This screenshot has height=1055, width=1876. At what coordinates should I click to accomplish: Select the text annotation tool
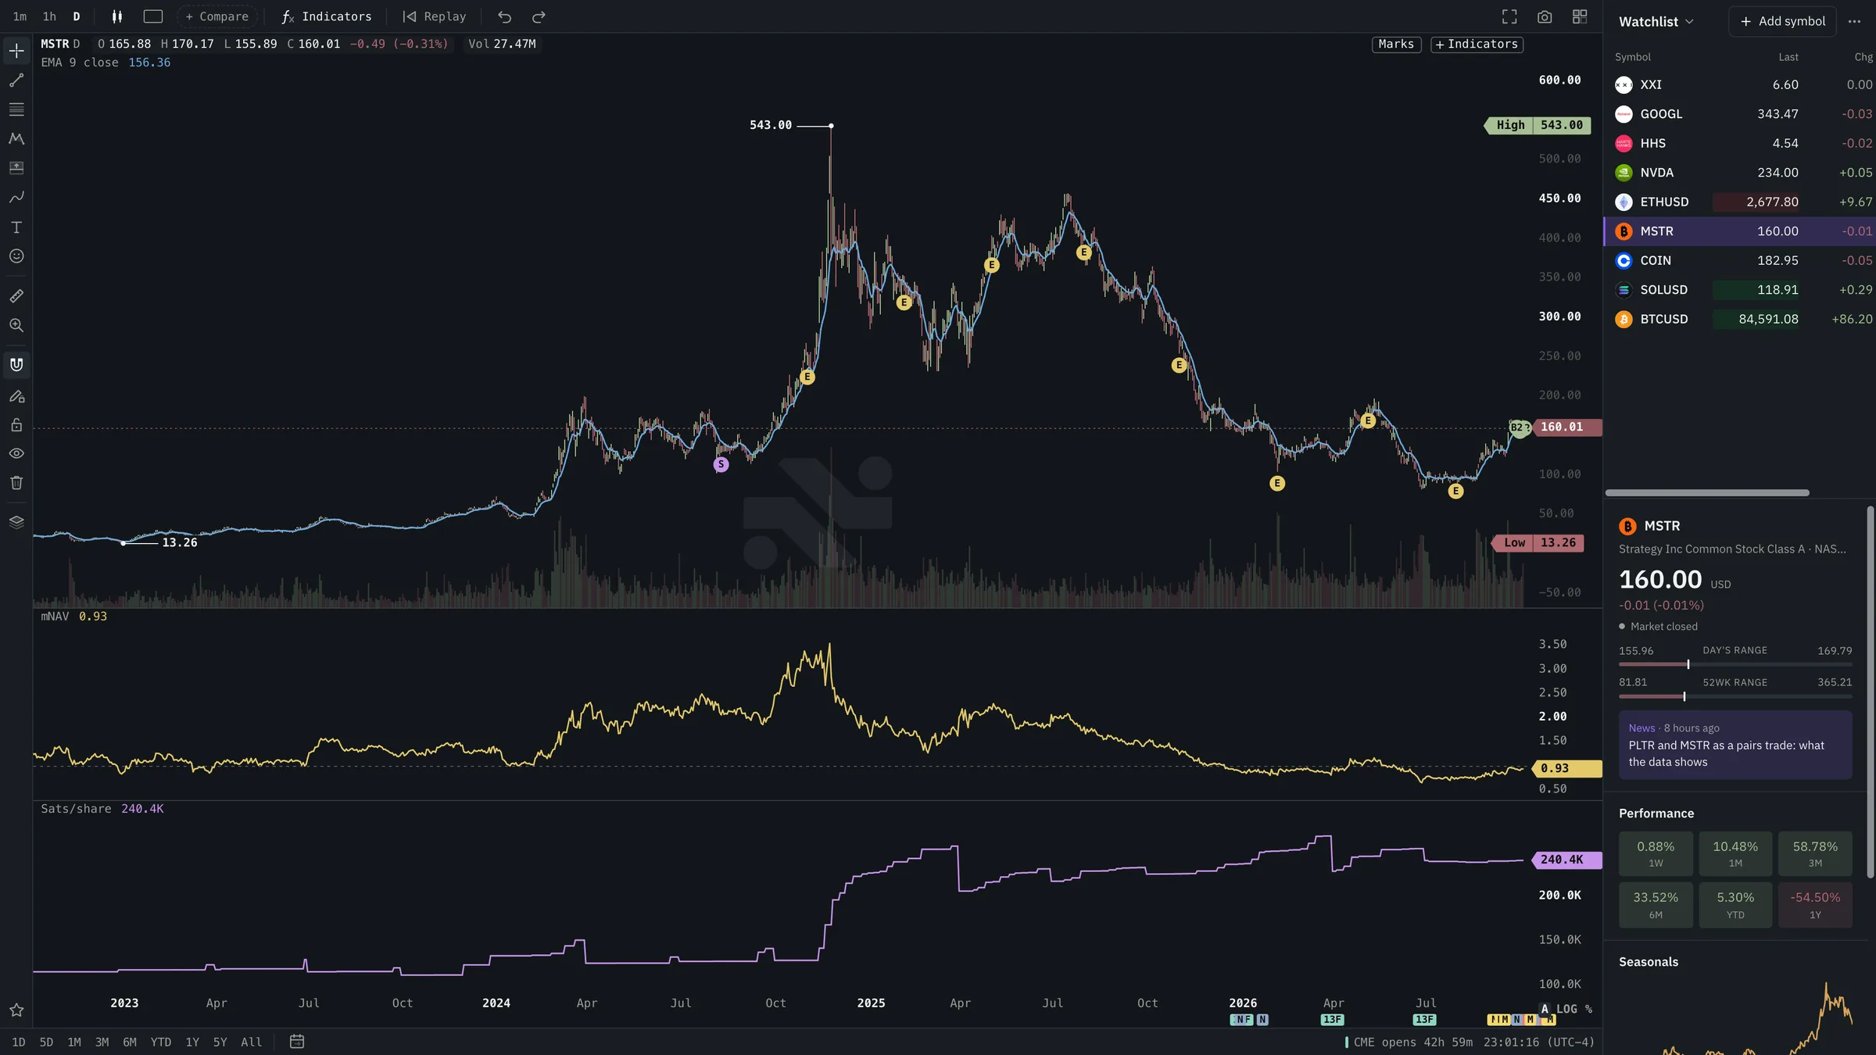coord(16,227)
